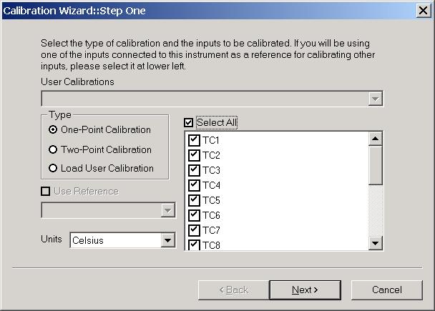Toggle the TC1 input checkbox
The height and width of the screenshot is (311, 435).
[x=194, y=140]
